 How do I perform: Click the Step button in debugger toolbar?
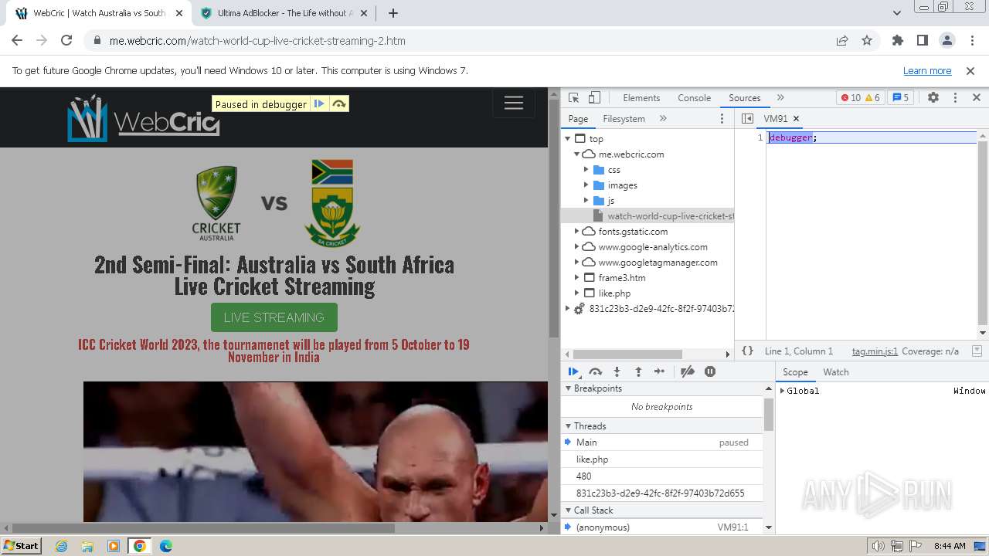click(x=659, y=371)
